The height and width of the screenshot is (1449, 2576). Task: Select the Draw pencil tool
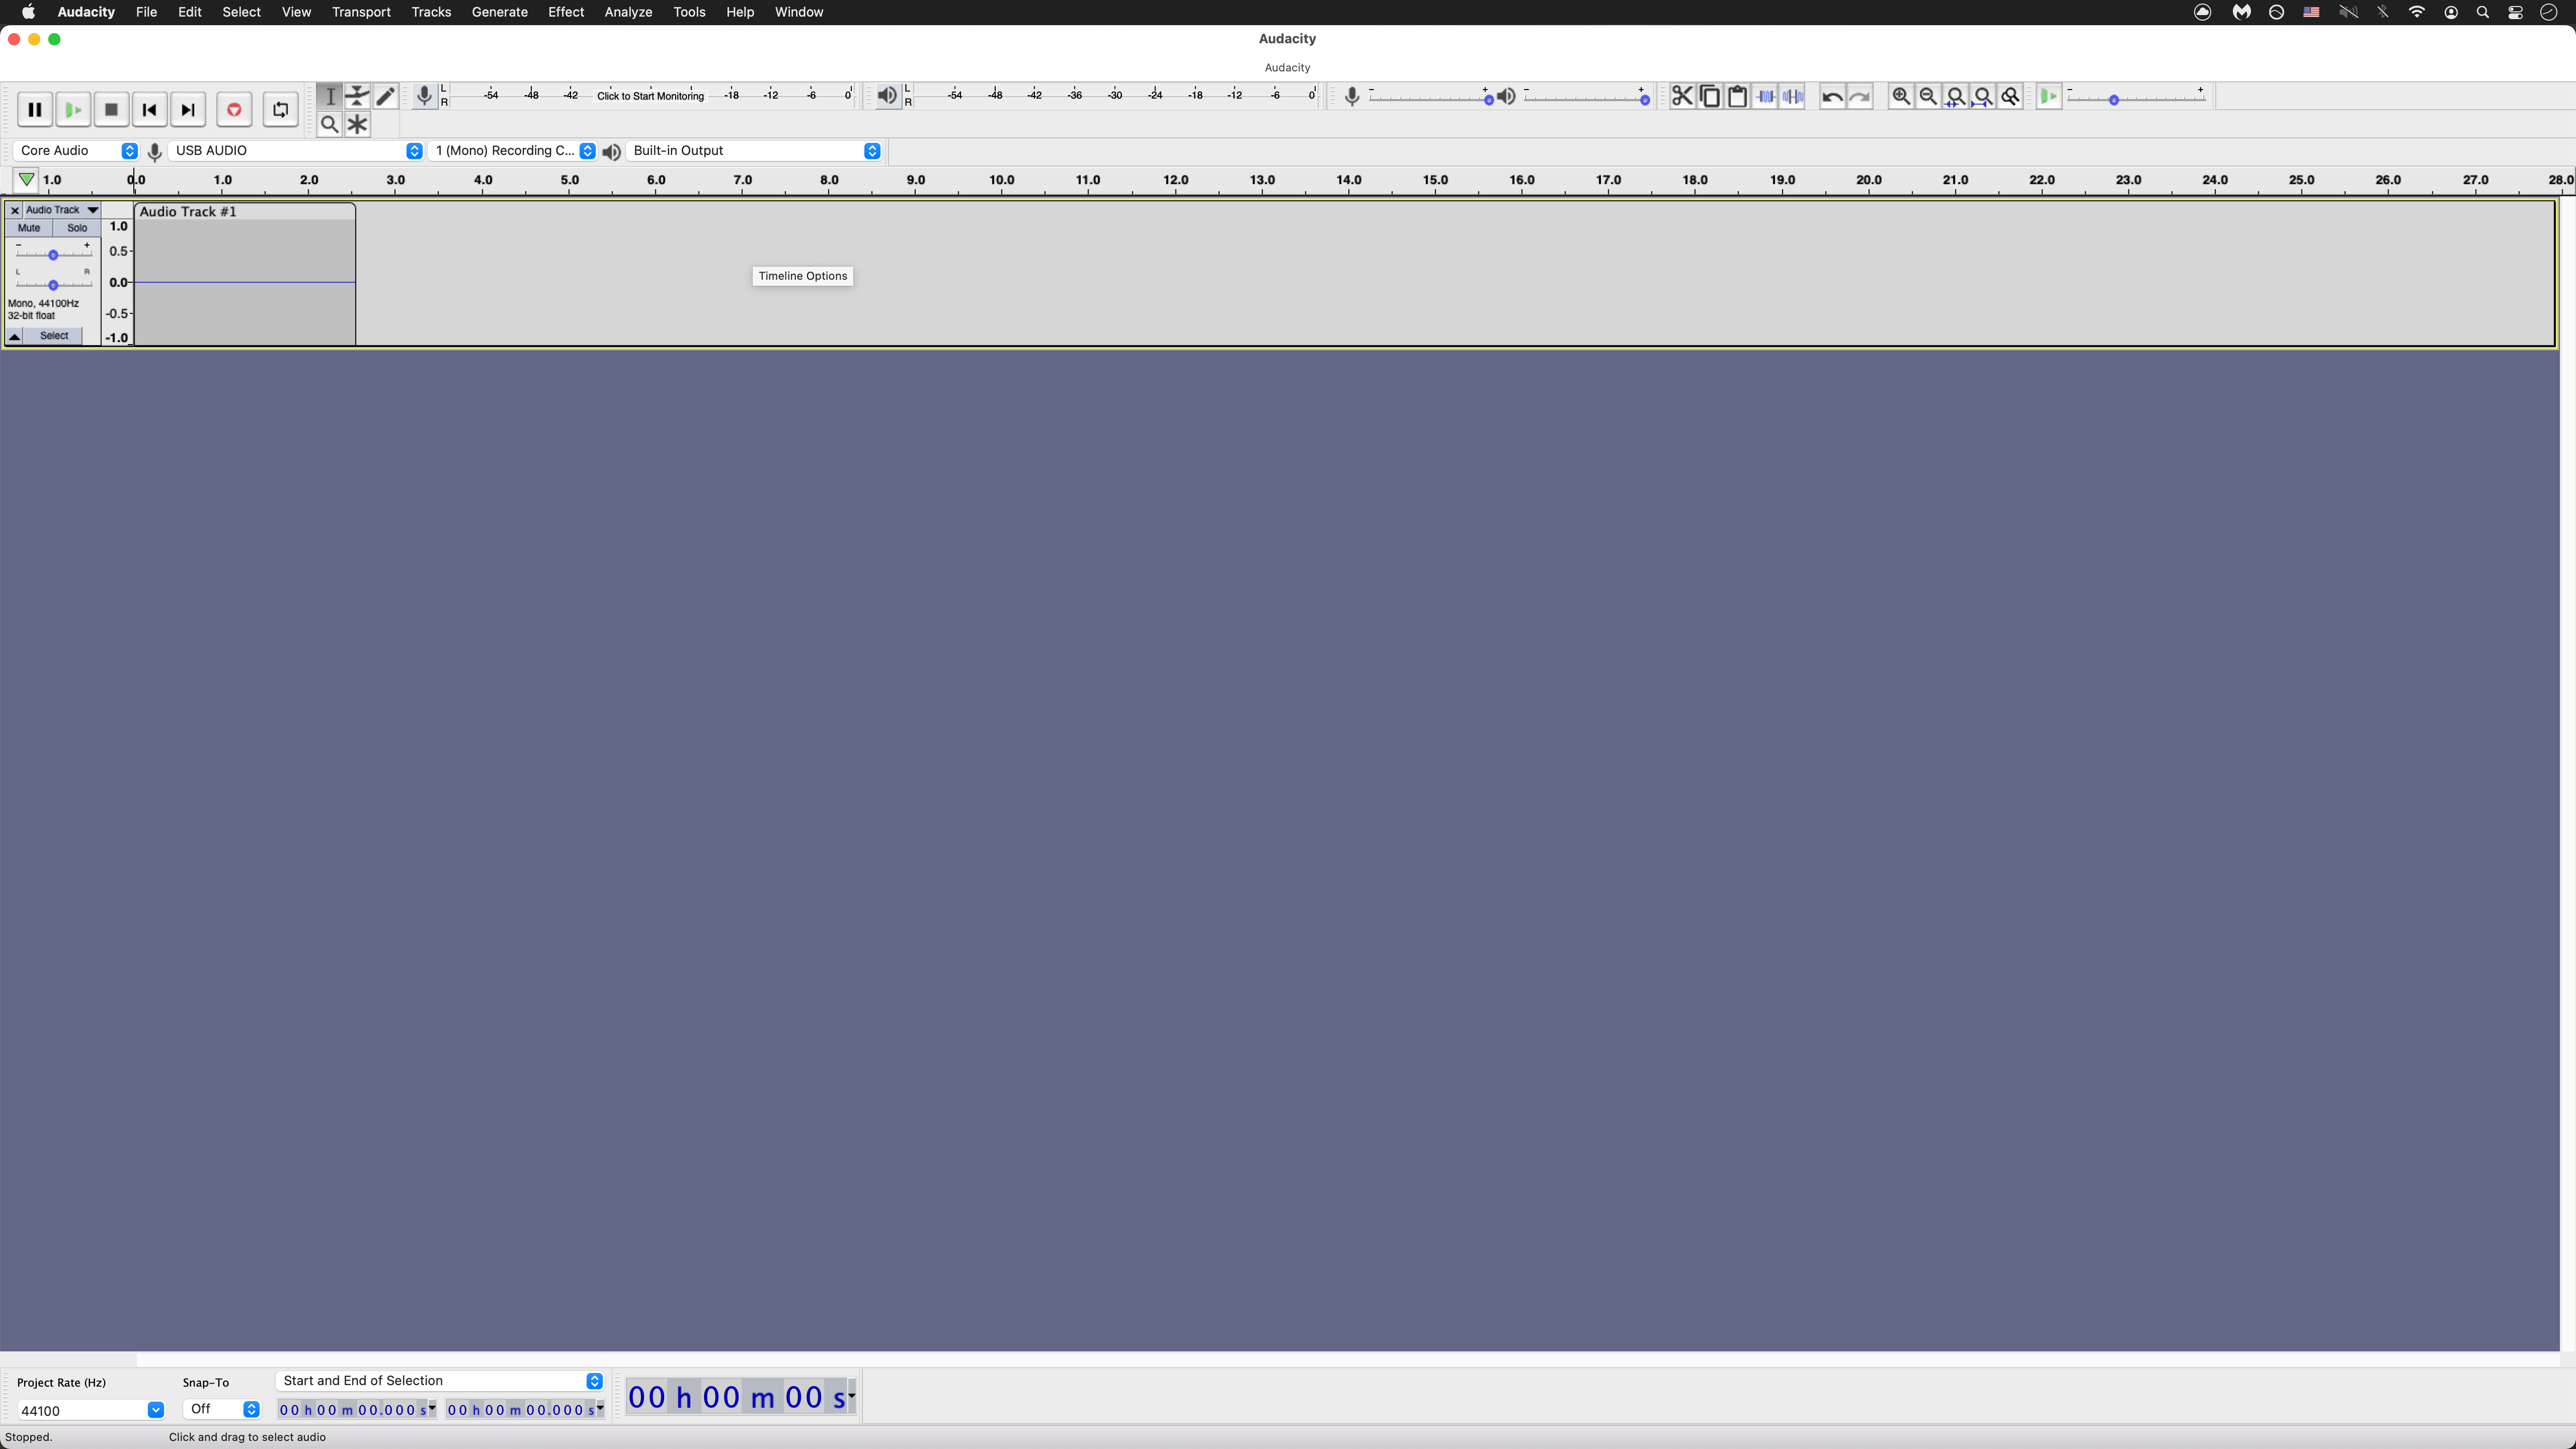[385, 96]
